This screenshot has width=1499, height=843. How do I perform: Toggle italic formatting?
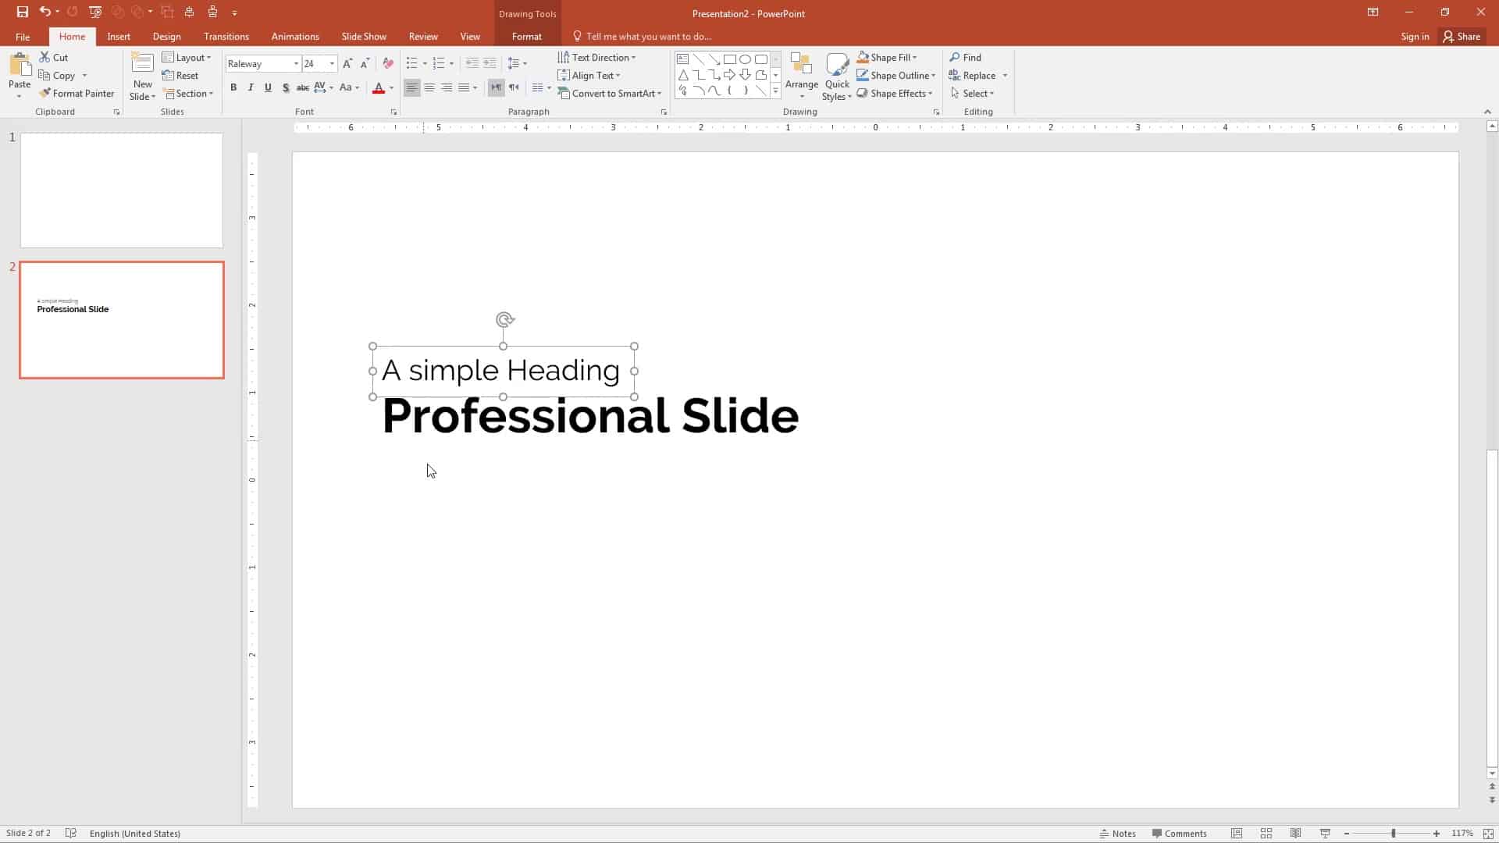(250, 87)
